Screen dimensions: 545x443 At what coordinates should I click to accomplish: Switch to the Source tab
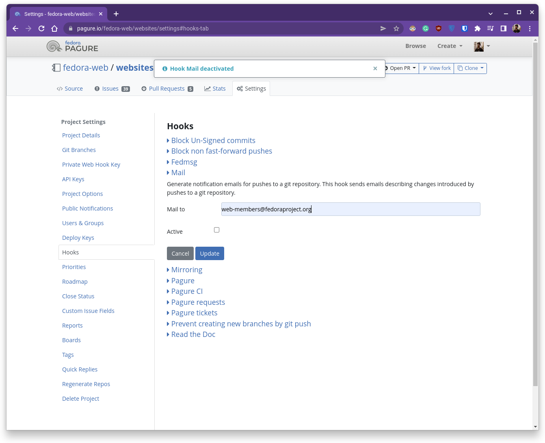pyautogui.click(x=70, y=89)
